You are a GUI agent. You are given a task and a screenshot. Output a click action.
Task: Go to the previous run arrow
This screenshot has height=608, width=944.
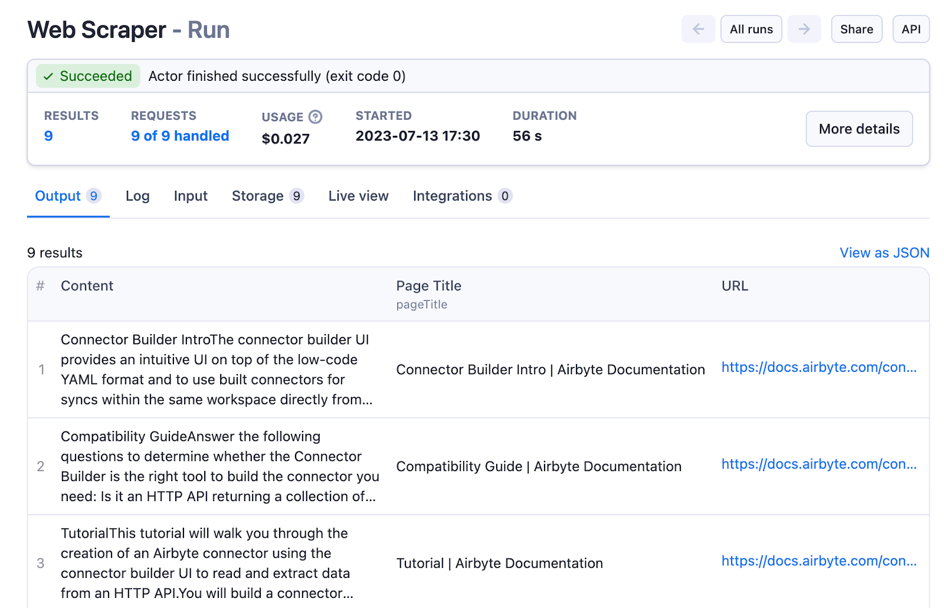tap(698, 29)
